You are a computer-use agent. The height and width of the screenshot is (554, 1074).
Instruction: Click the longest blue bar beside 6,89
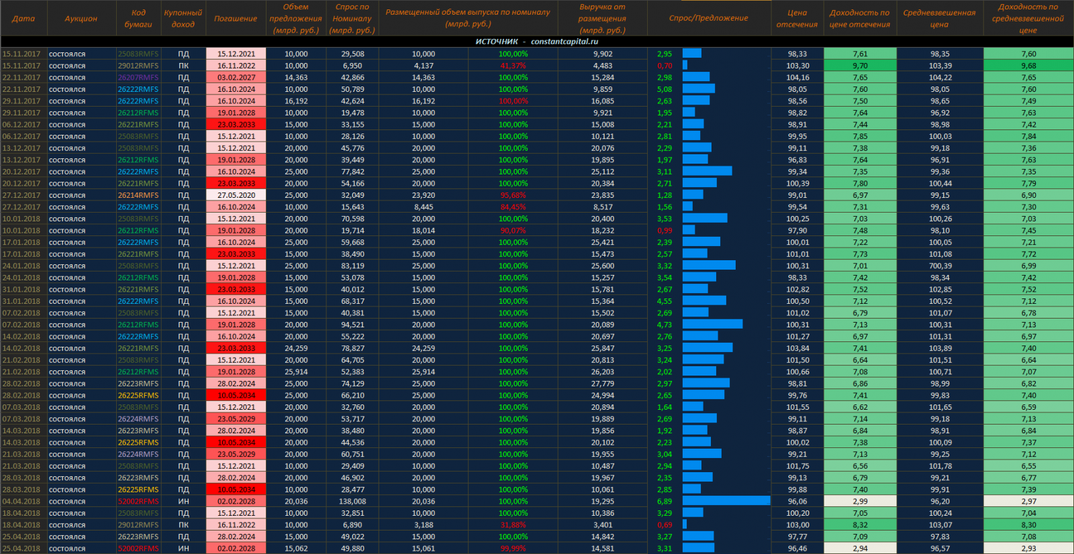(x=726, y=501)
